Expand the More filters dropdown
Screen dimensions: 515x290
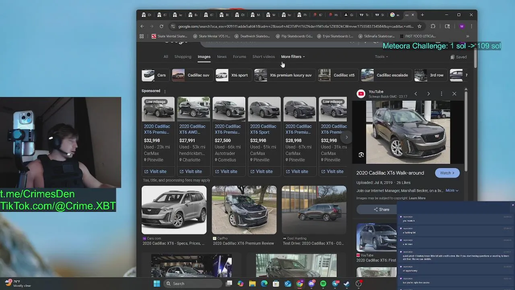tap(293, 57)
